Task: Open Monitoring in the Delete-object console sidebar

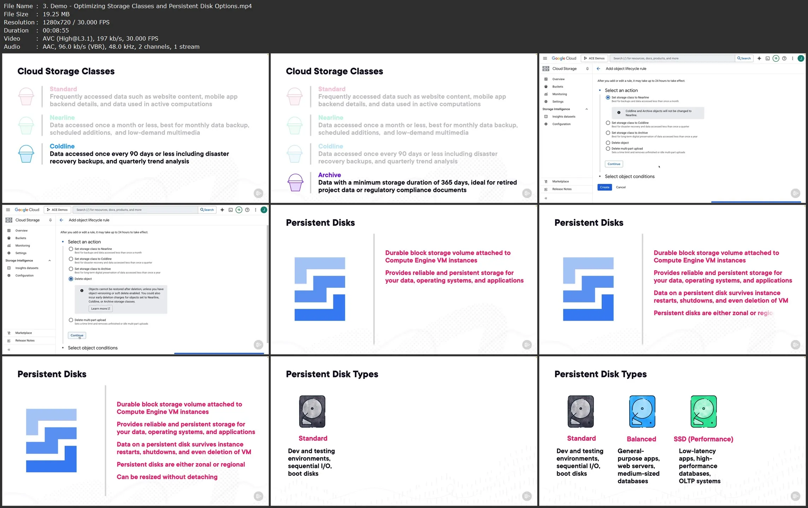Action: tap(23, 246)
